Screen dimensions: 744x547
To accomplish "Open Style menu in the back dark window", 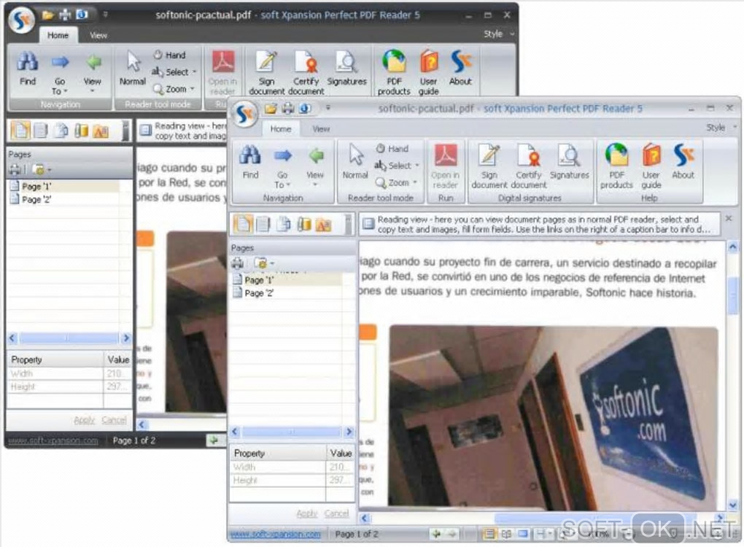I will point(498,34).
